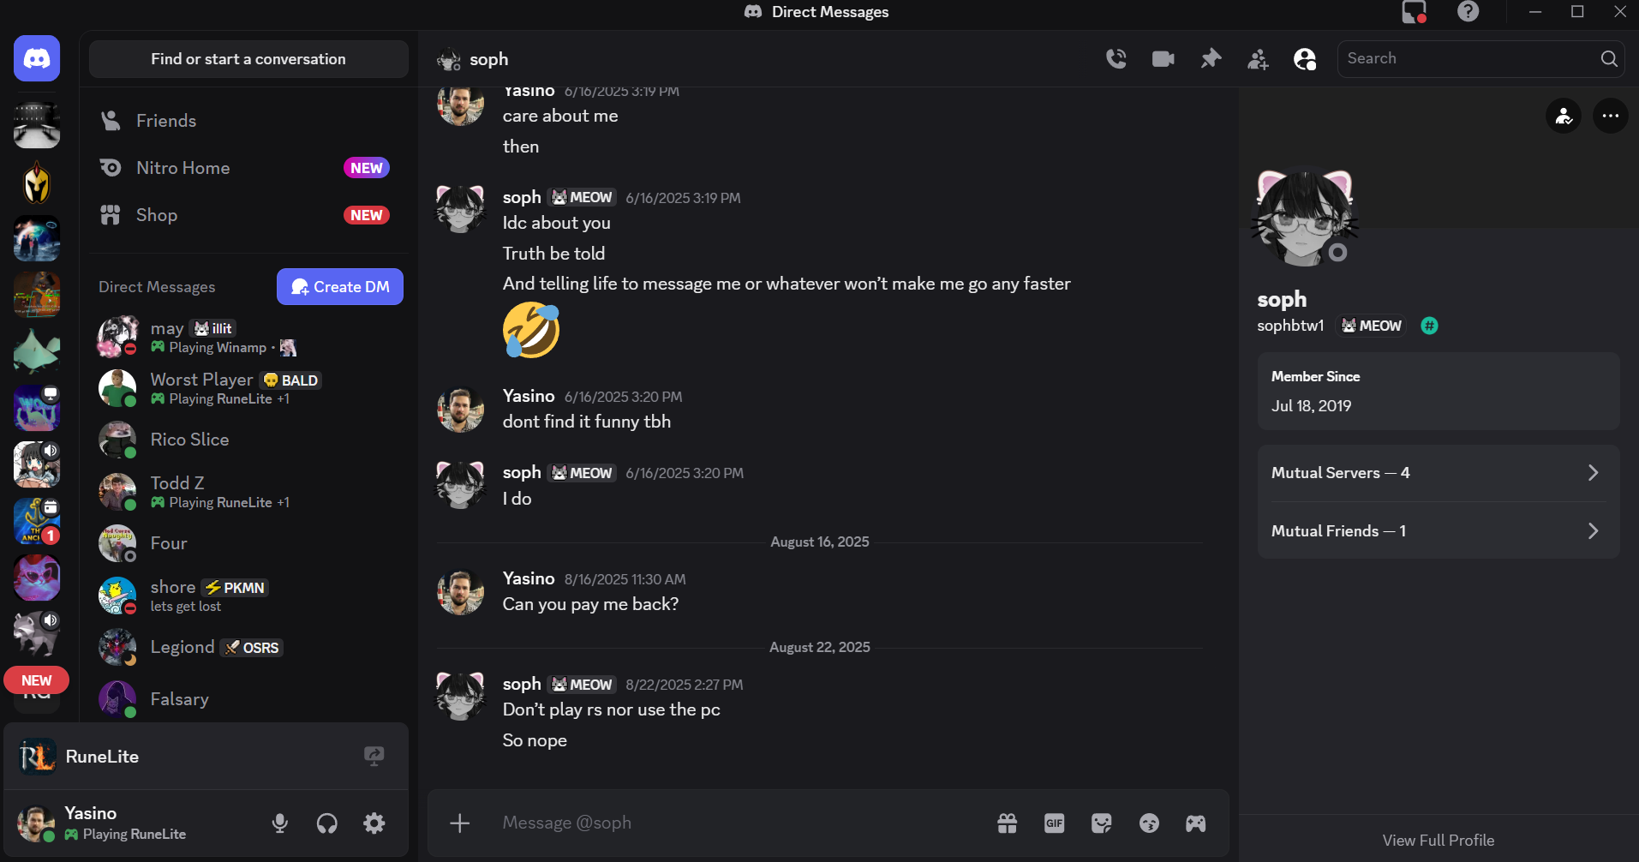
Task: Click the Create DM button
Action: point(340,287)
